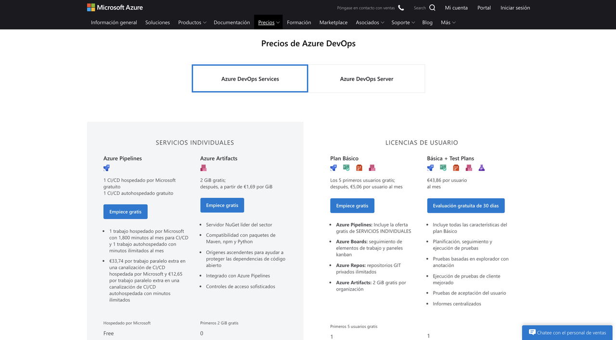This screenshot has height=340, width=616.
Task: Click Póngase en contacto con ventas link
Action: [x=366, y=8]
